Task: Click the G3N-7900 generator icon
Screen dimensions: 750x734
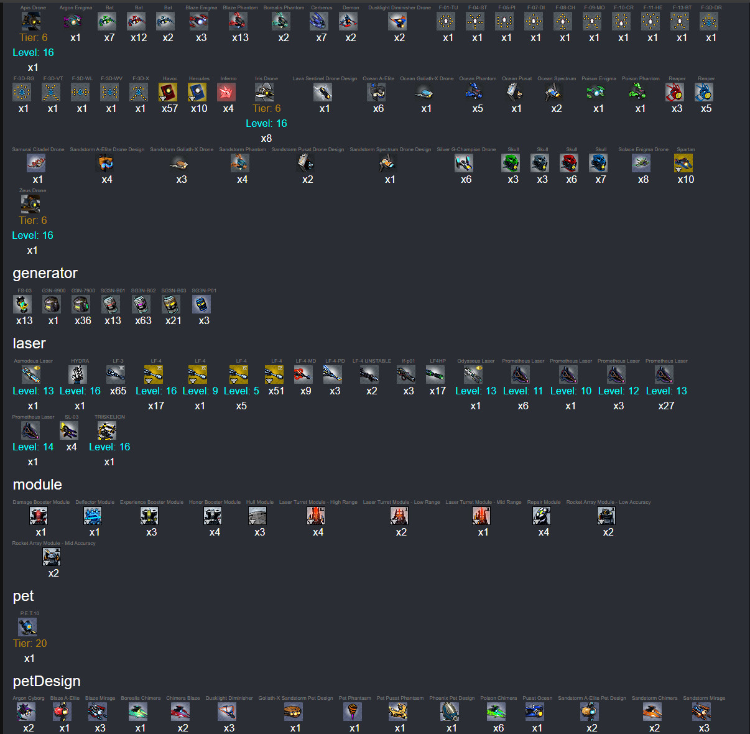Action: click(x=81, y=304)
